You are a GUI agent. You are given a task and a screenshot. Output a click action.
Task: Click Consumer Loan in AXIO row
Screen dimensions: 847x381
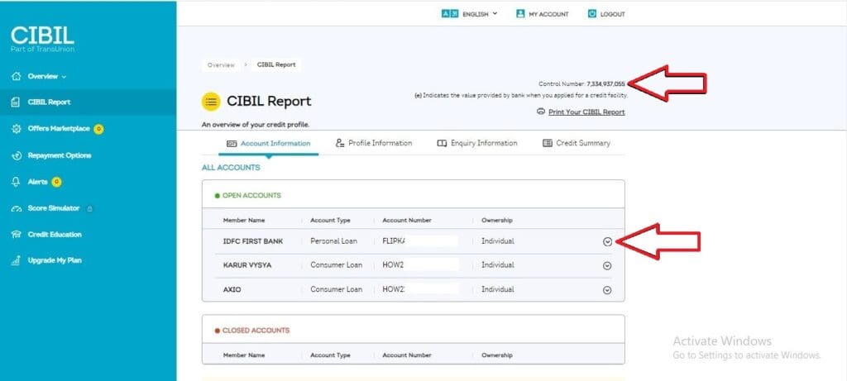[336, 290]
